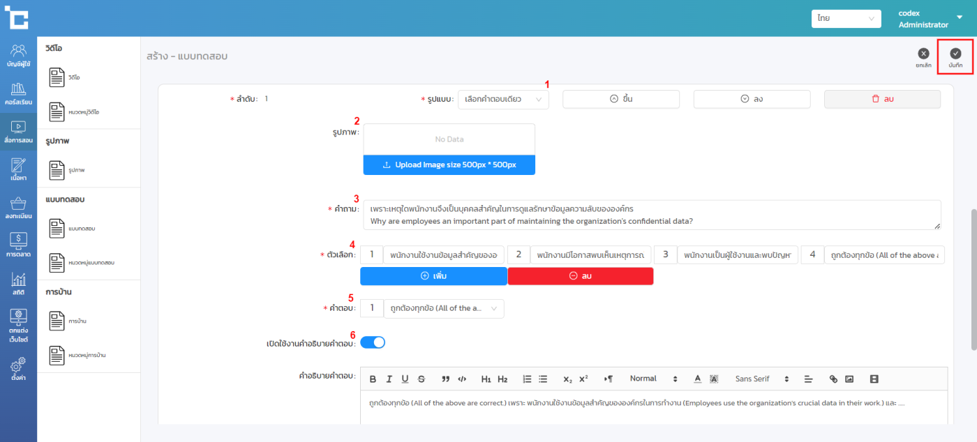
Task: Open the รูปแบบ dropdown
Action: click(503, 100)
